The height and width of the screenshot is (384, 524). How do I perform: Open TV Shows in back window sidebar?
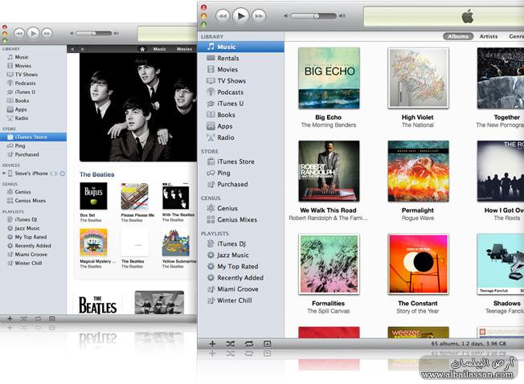(33, 75)
